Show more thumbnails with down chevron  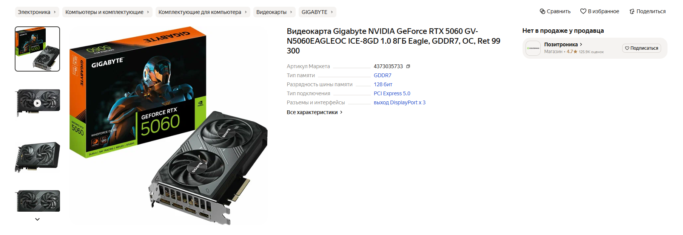point(37,219)
